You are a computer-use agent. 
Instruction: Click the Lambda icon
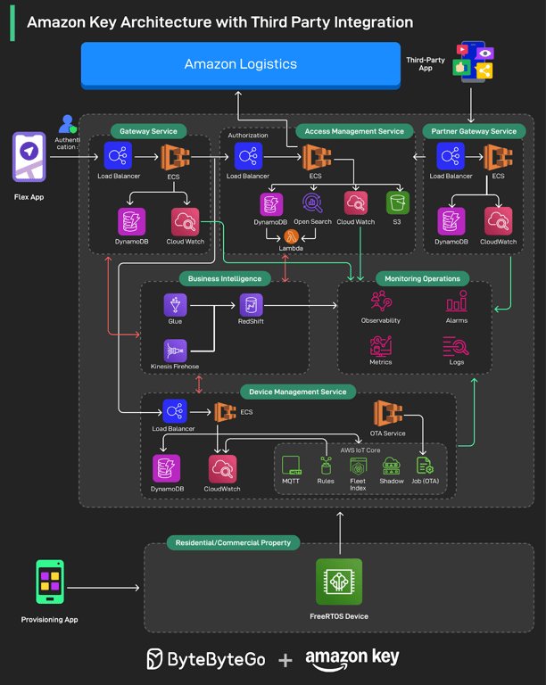(291, 236)
